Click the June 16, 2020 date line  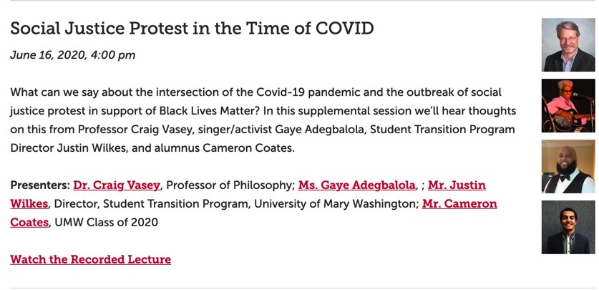click(x=72, y=55)
